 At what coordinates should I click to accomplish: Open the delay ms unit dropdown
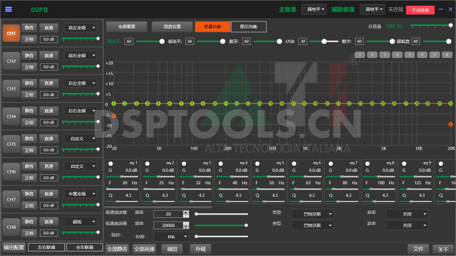[172, 237]
